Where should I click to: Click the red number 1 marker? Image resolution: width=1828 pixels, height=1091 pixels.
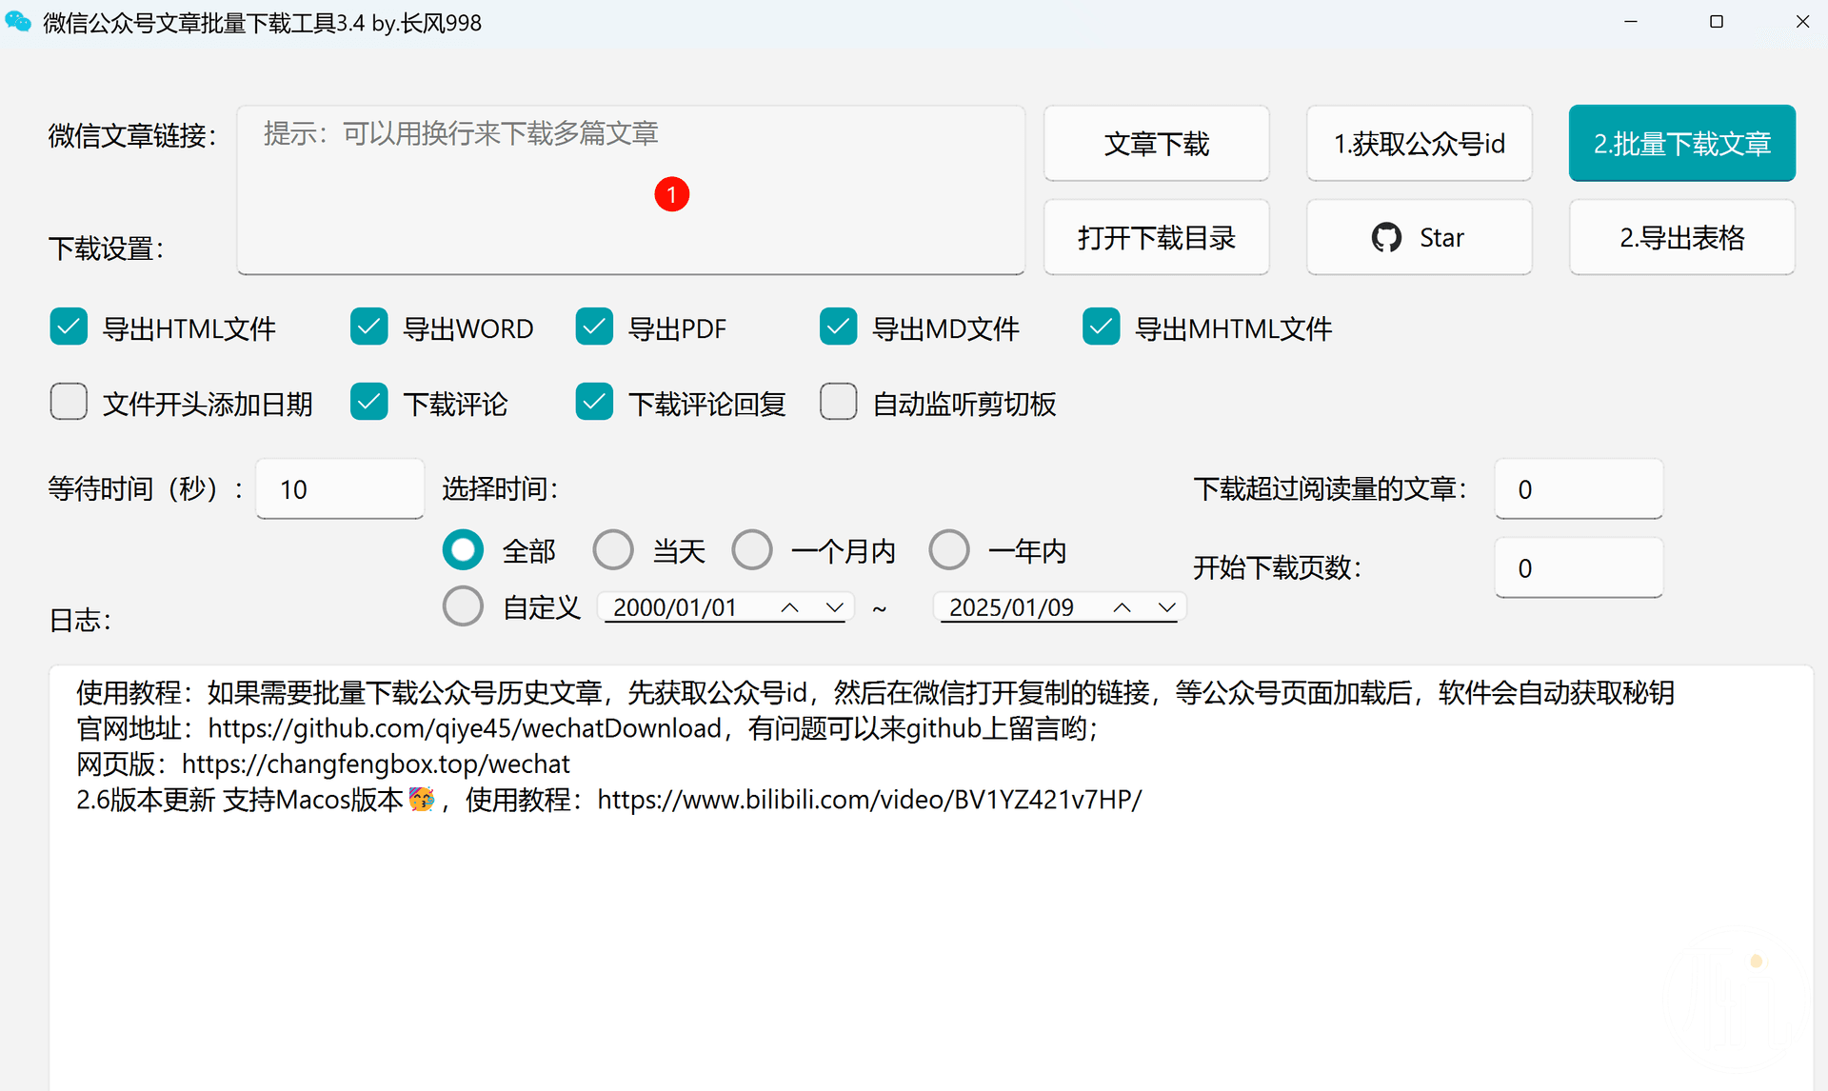[671, 194]
